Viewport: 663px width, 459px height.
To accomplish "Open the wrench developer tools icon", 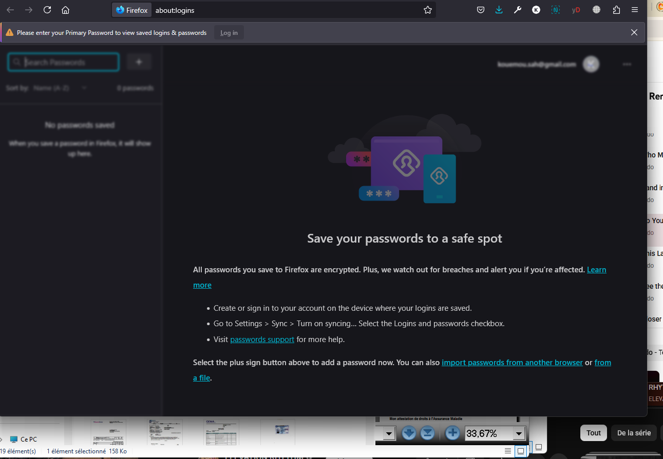I will pos(518,10).
